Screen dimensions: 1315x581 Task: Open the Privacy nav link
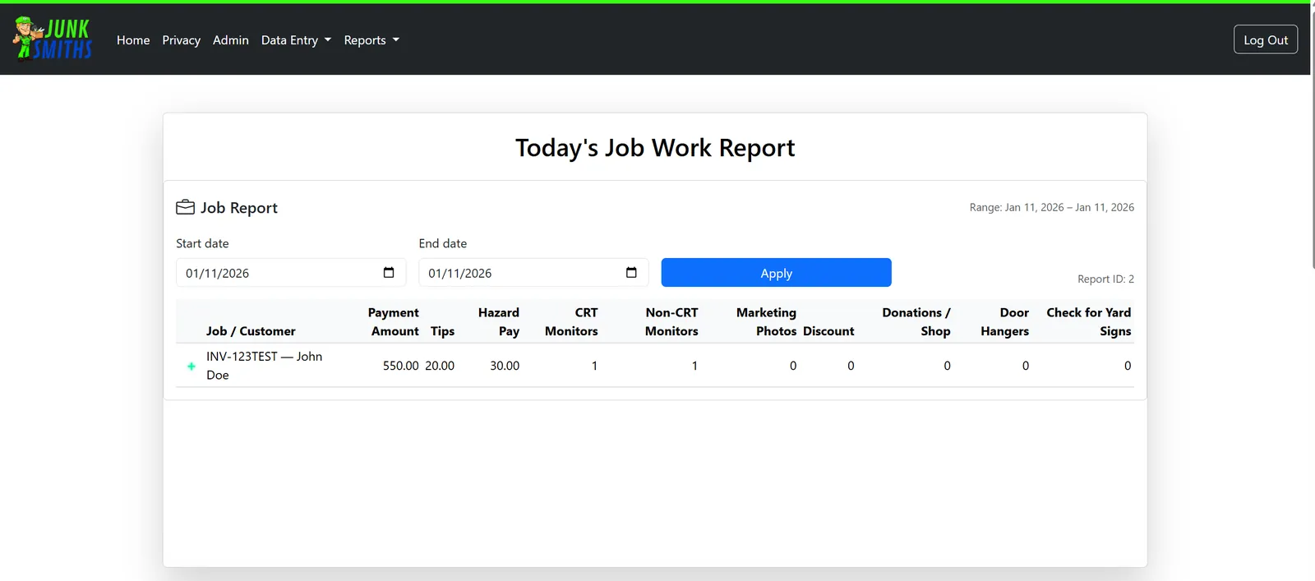(x=181, y=40)
